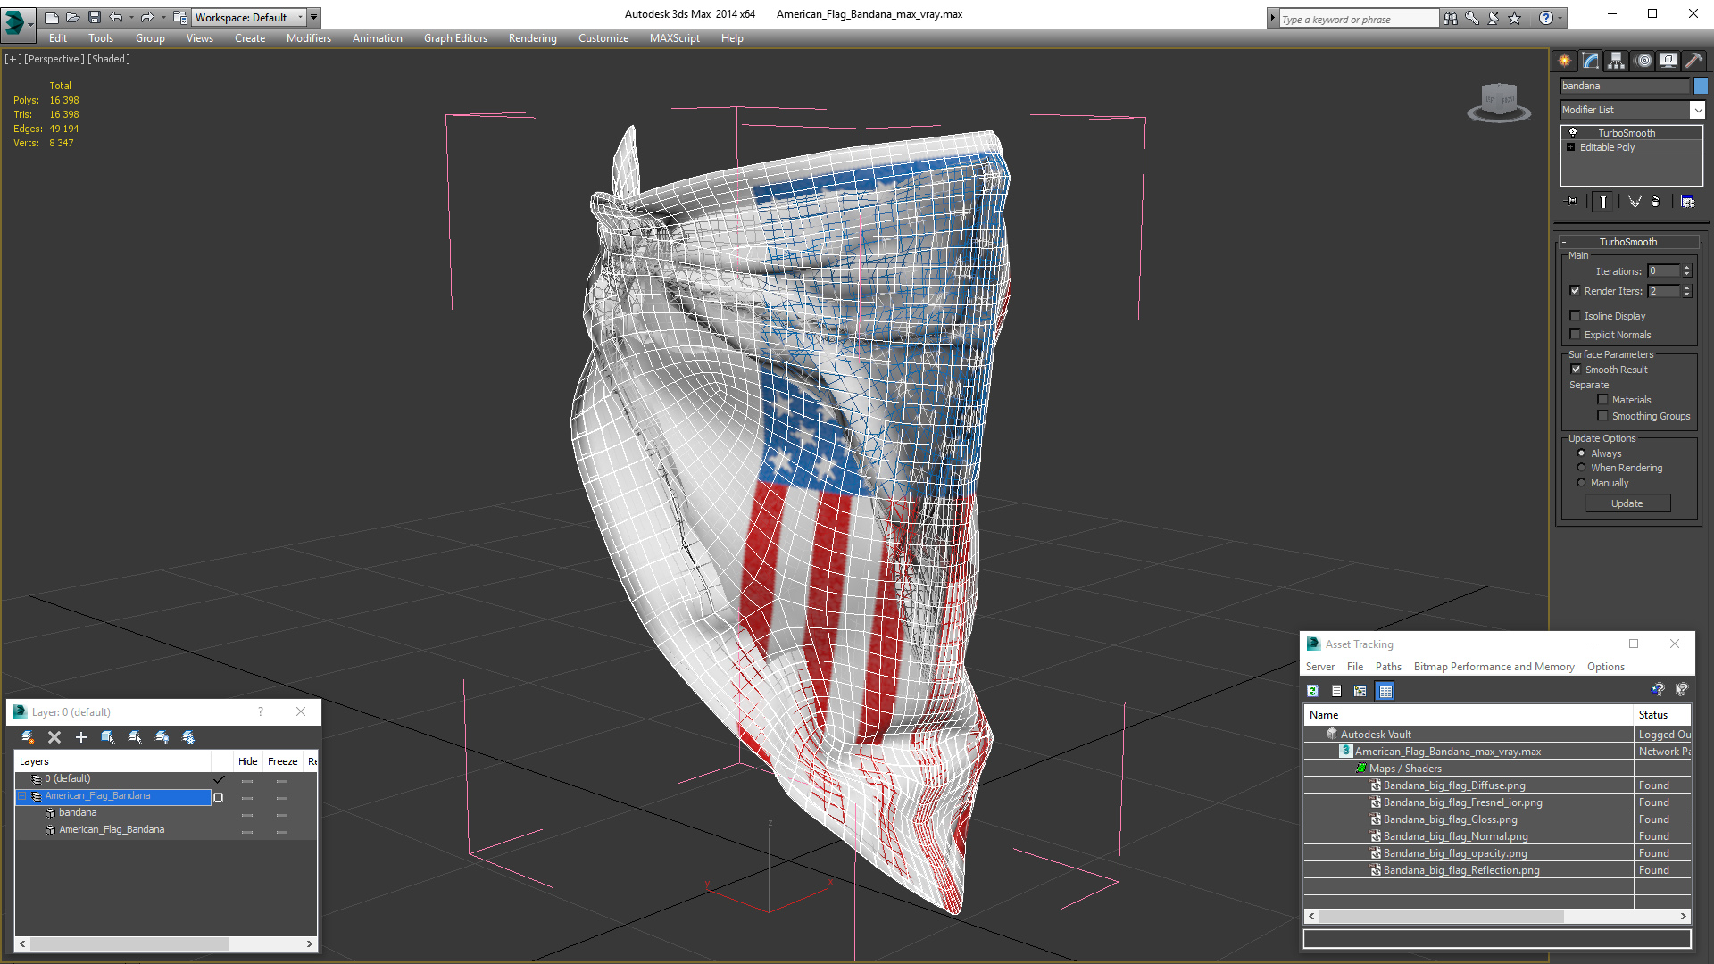This screenshot has width=1714, height=964.
Task: Click the Iterations spinner arrows
Action: pos(1687,271)
